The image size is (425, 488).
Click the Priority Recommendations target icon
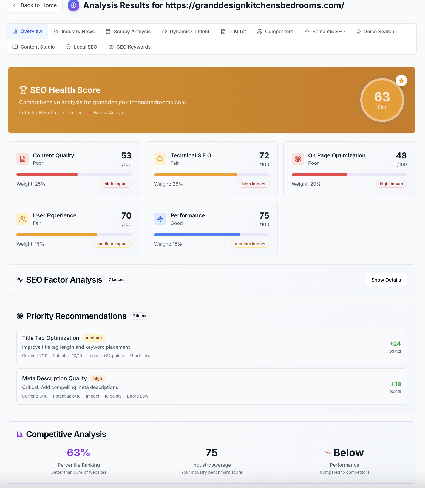pyautogui.click(x=20, y=316)
